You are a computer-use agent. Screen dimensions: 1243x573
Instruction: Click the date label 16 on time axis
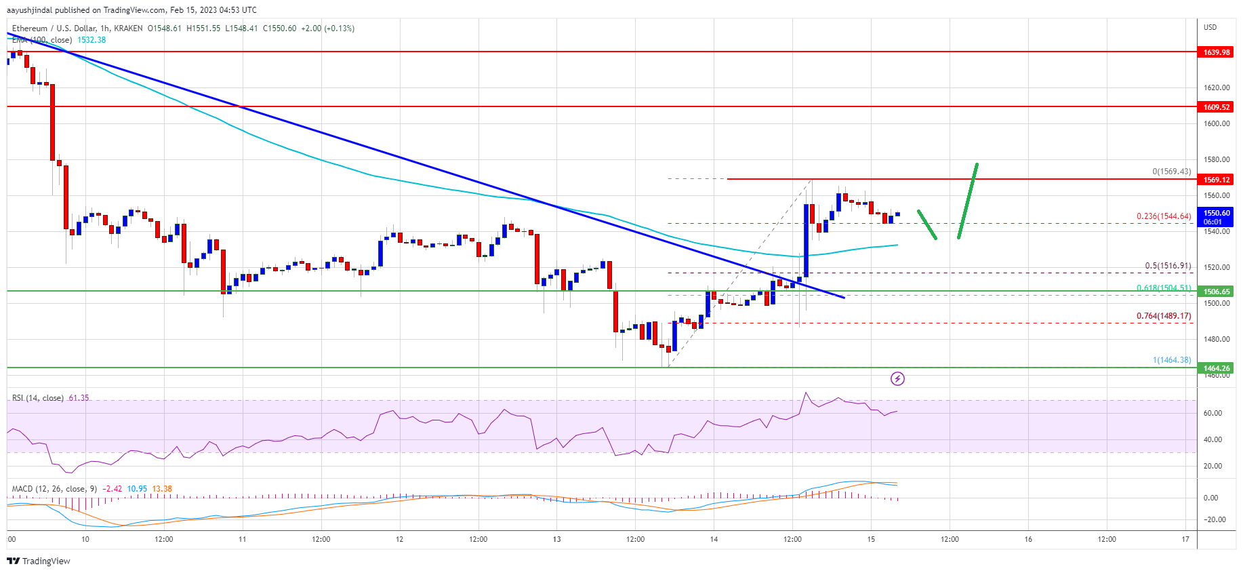(1028, 540)
